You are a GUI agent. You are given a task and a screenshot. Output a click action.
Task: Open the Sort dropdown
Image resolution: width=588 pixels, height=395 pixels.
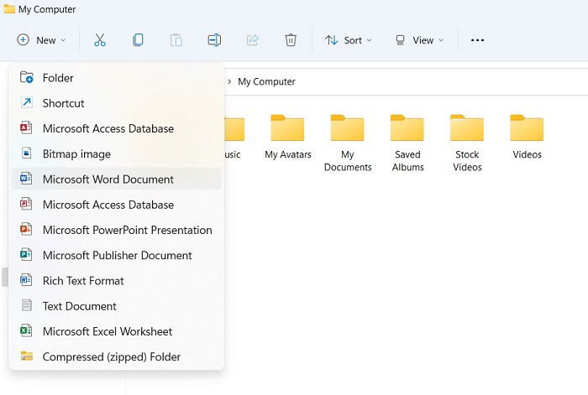click(x=349, y=40)
